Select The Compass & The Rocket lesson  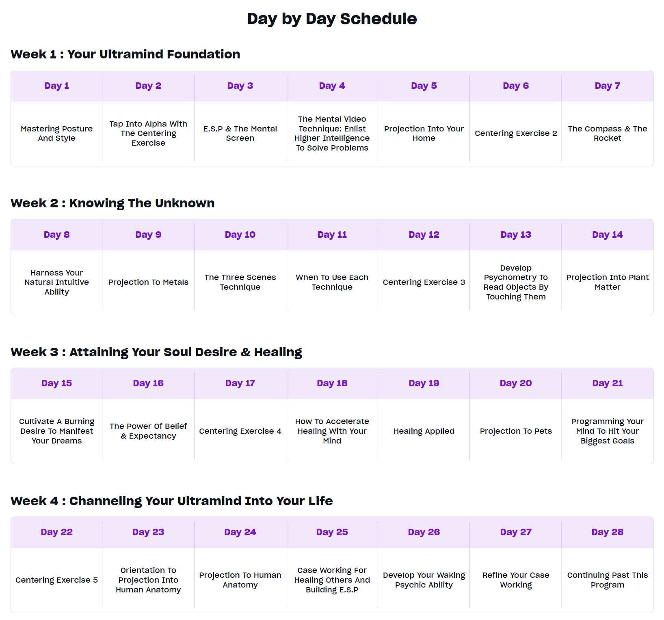(x=608, y=133)
